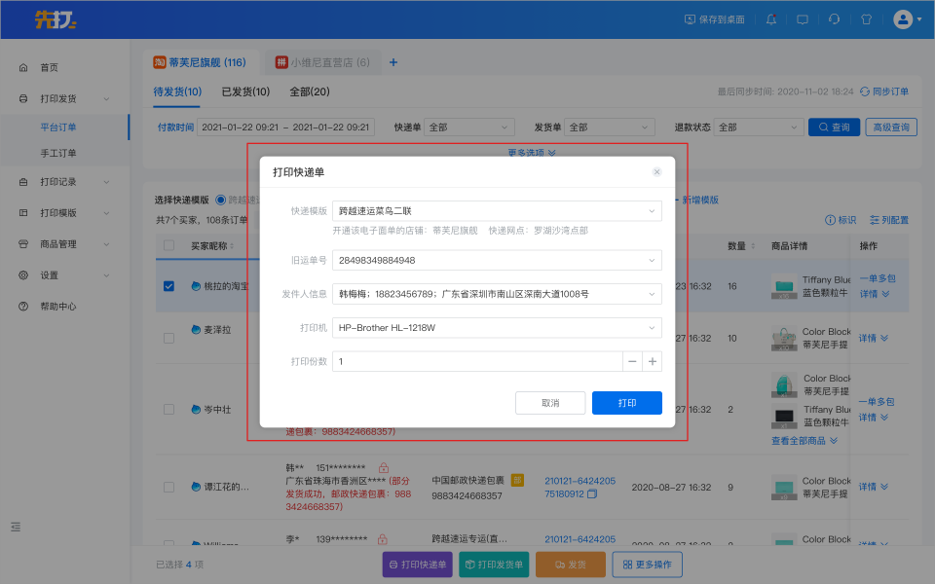
Task: Switch to the 已发货(10) tab
Action: click(x=245, y=91)
